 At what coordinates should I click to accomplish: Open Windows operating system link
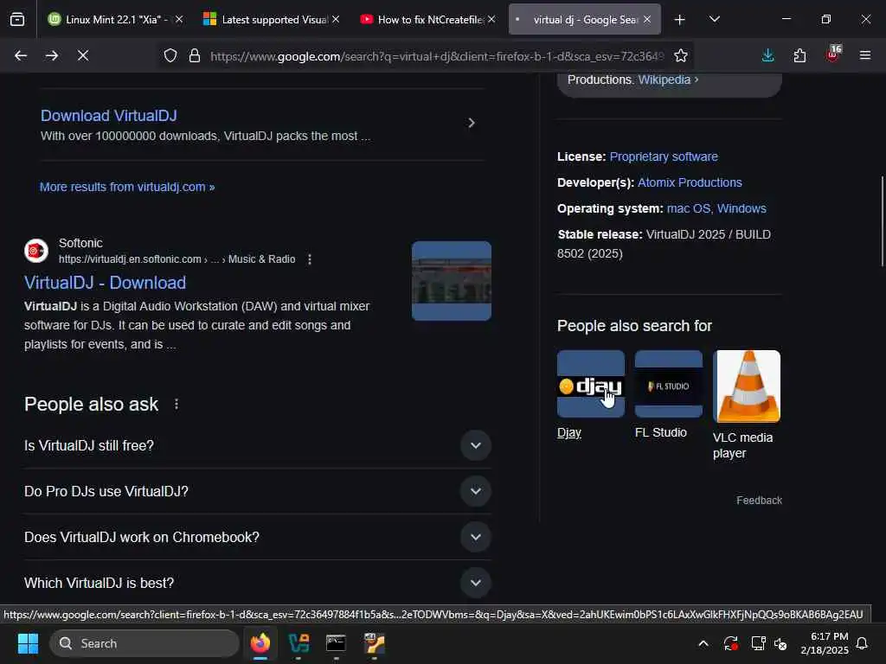pos(742,208)
